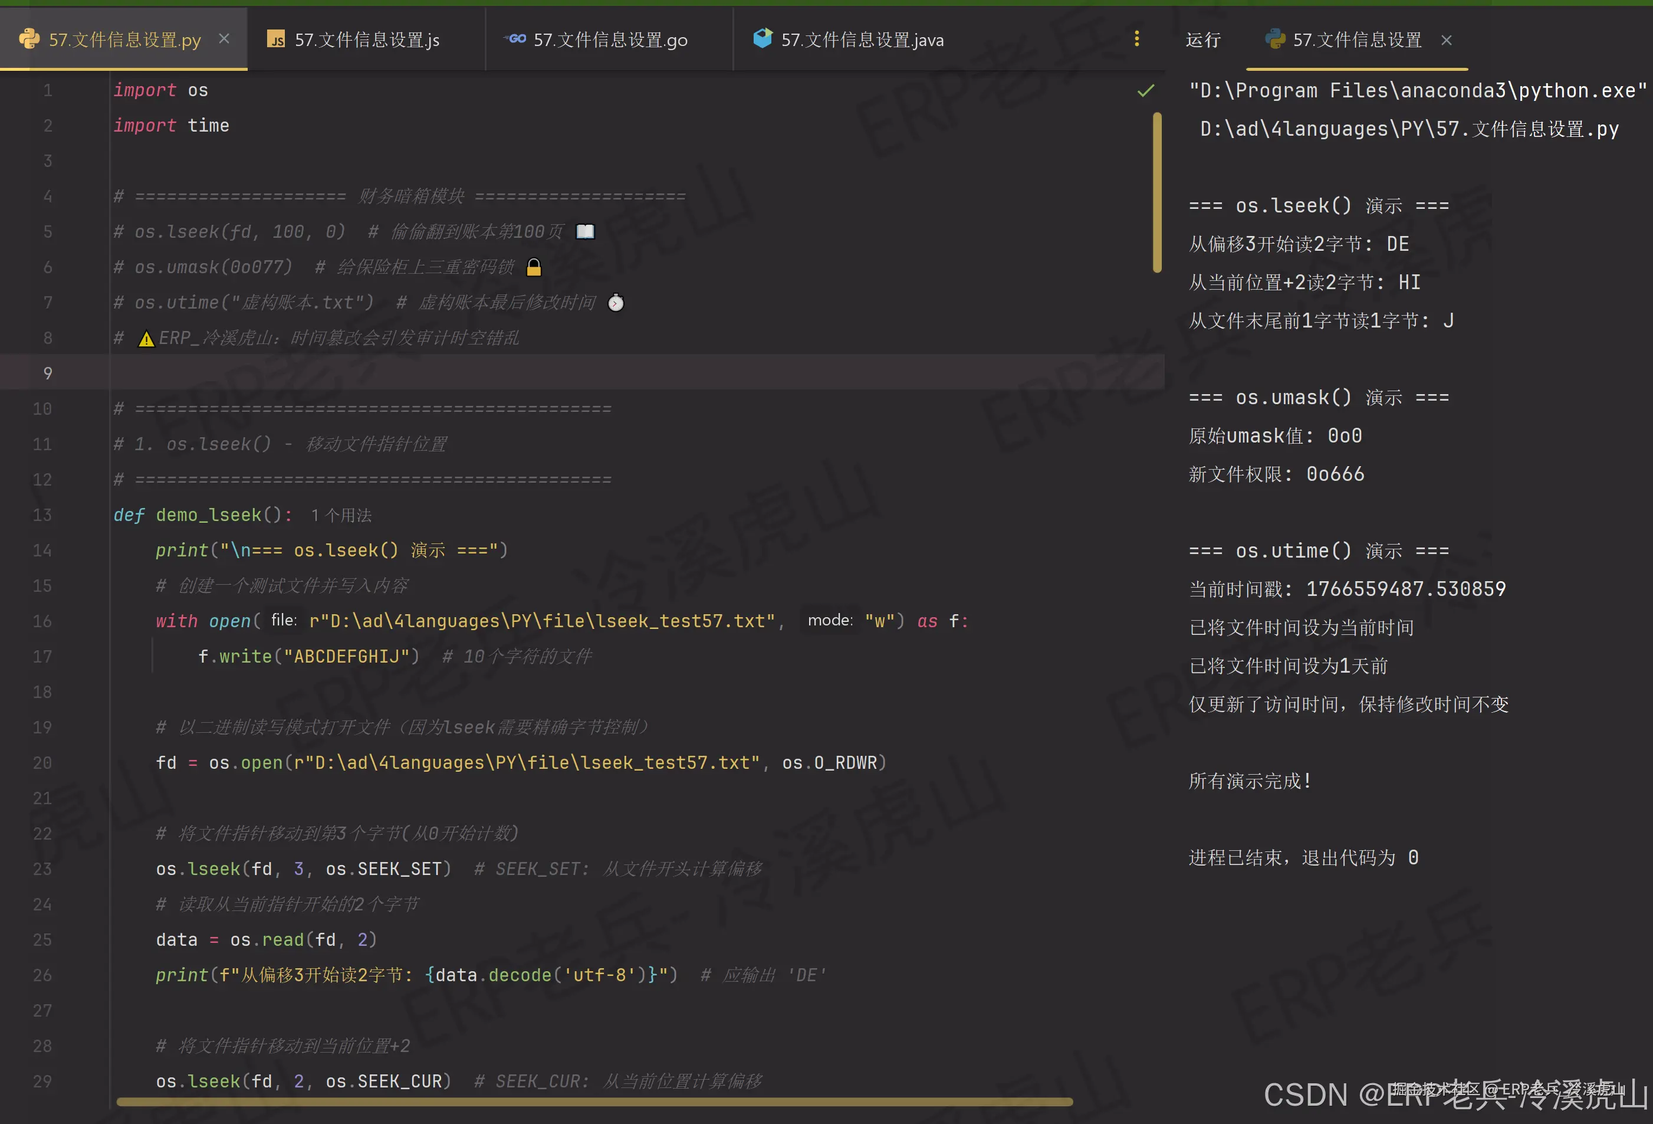The image size is (1653, 1124).
Task: Open the 57.文件信息设置.java tab
Action: pyautogui.click(x=862, y=40)
